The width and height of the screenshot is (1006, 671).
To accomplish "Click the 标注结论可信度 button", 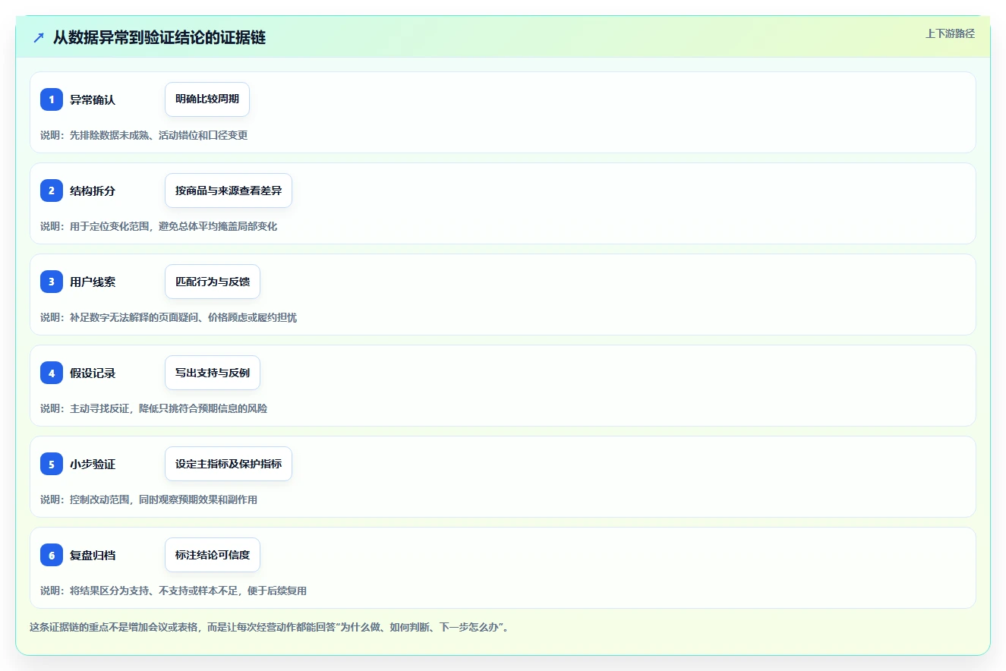I will pyautogui.click(x=213, y=555).
